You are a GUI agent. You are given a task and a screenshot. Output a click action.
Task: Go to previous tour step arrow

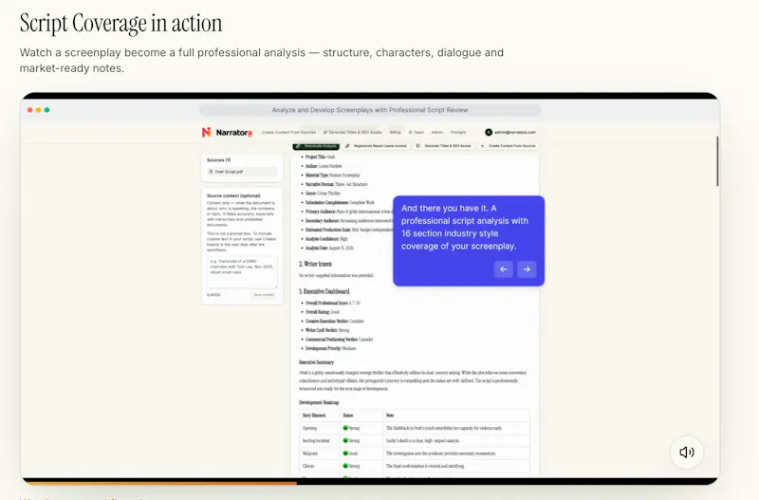pyautogui.click(x=504, y=269)
